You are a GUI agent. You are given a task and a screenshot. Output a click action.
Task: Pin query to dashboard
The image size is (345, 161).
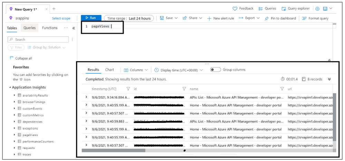click(x=280, y=19)
